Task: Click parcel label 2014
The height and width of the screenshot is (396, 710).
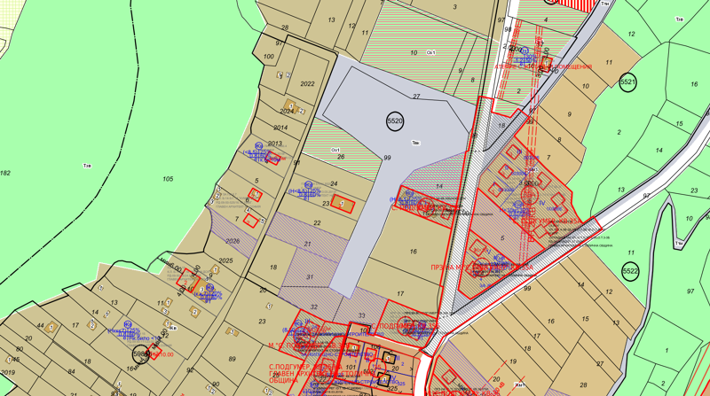Action: [x=280, y=128]
